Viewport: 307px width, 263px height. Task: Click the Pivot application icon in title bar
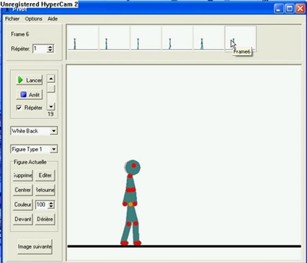[7, 9]
